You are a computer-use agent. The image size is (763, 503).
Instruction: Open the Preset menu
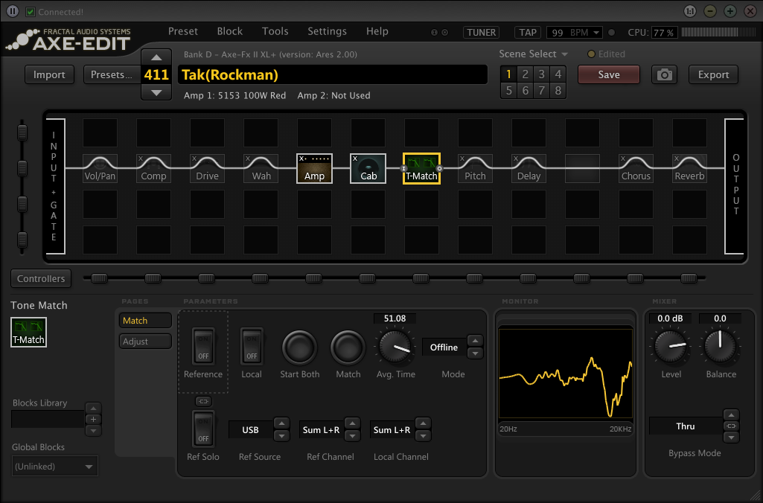tap(183, 31)
